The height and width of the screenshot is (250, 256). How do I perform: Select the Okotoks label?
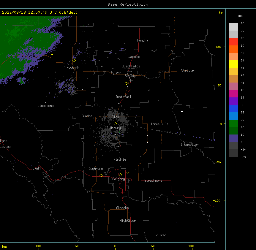coord(122,208)
